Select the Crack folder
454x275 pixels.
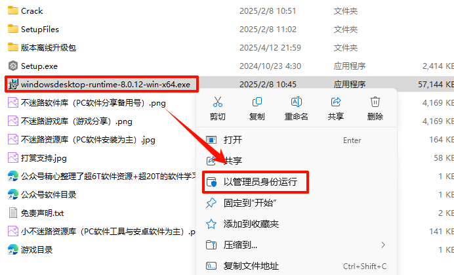point(25,11)
